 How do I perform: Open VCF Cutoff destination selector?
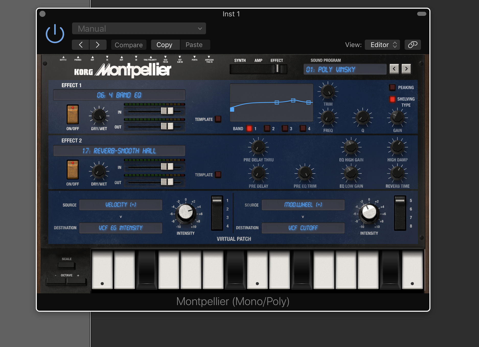tap(303, 228)
